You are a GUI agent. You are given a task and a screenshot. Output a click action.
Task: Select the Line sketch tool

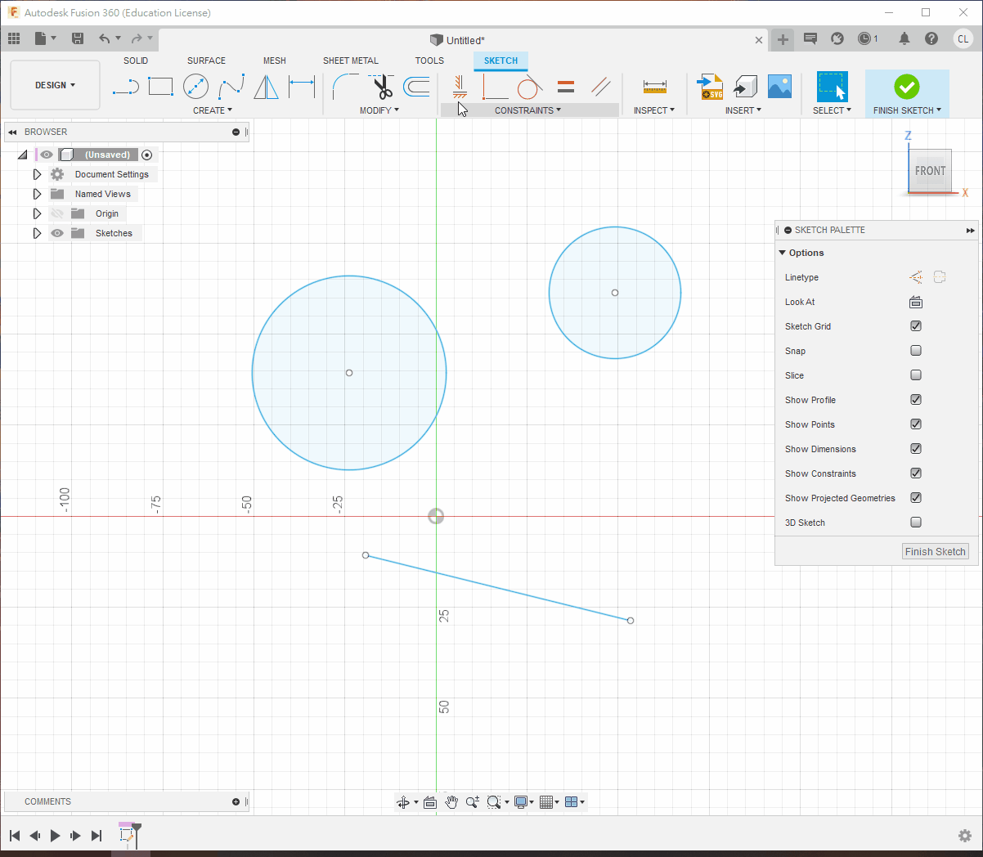click(x=125, y=86)
